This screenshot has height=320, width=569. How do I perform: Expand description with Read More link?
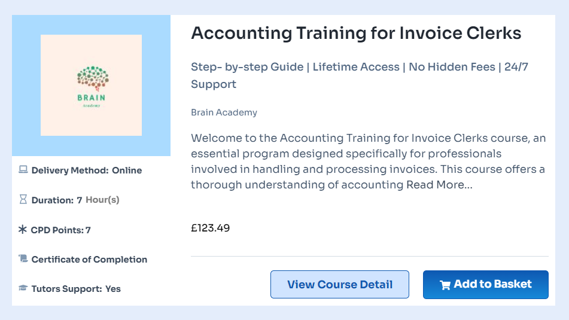click(439, 185)
